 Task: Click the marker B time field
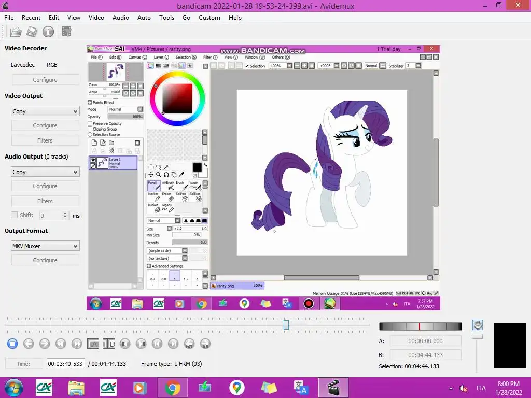coord(425,355)
